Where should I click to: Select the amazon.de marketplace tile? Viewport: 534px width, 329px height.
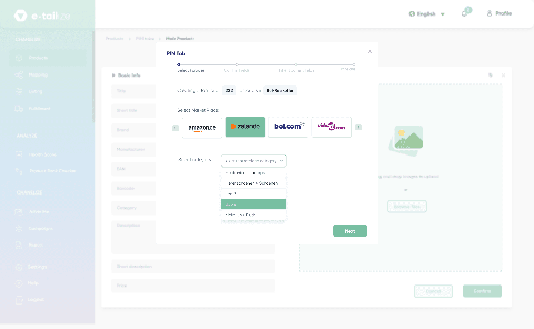202,127
